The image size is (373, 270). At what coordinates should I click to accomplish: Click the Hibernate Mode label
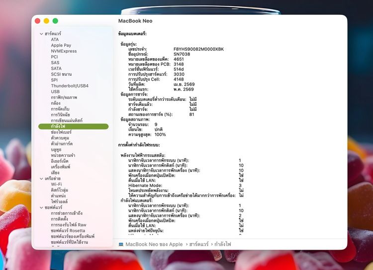pos(145,185)
